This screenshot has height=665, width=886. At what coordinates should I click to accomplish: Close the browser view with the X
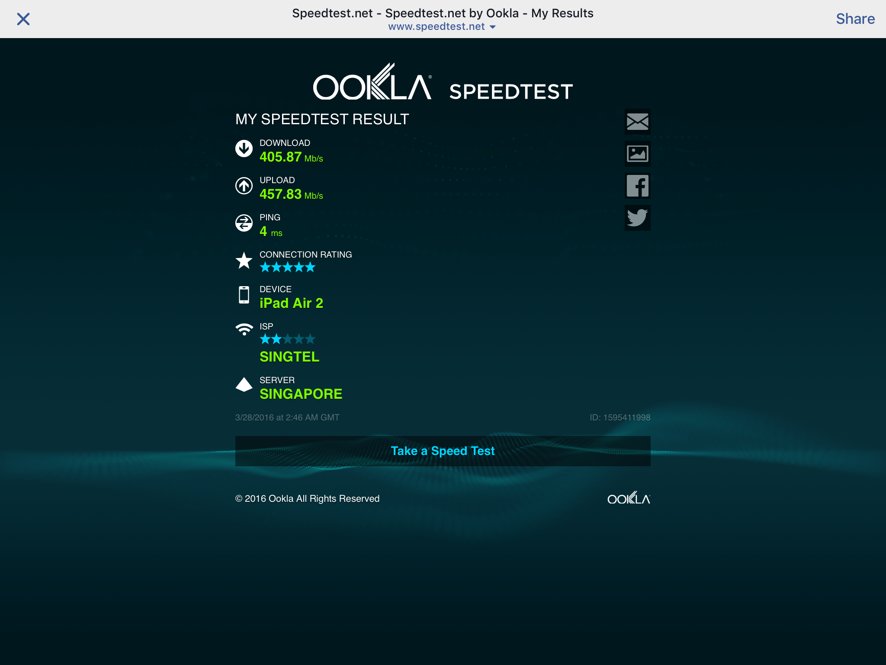[x=23, y=19]
